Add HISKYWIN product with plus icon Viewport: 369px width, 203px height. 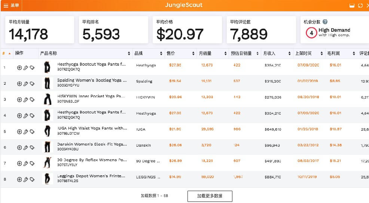pos(19,100)
